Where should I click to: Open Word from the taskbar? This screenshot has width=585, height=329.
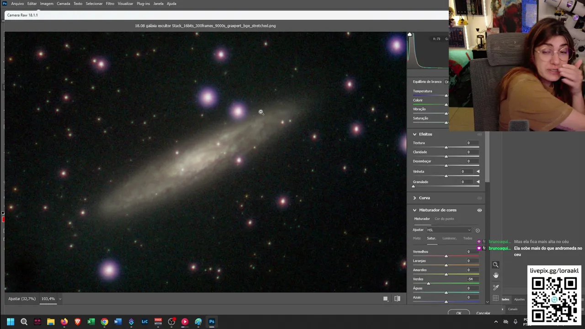pos(118,322)
